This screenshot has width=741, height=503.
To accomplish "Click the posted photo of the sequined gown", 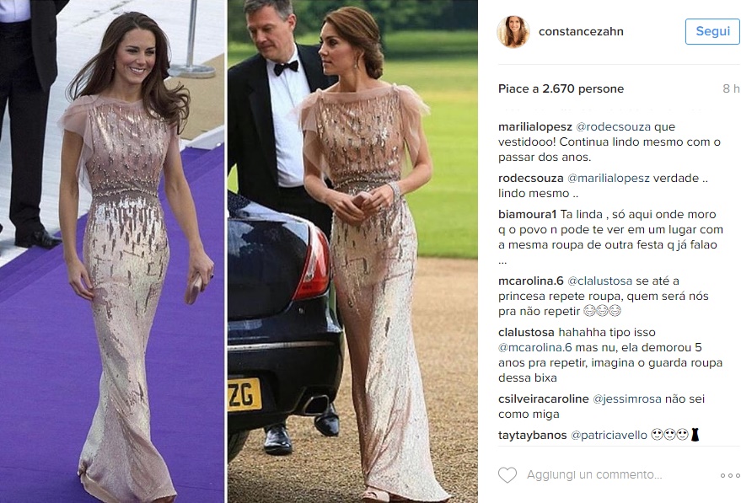I will click(239, 251).
